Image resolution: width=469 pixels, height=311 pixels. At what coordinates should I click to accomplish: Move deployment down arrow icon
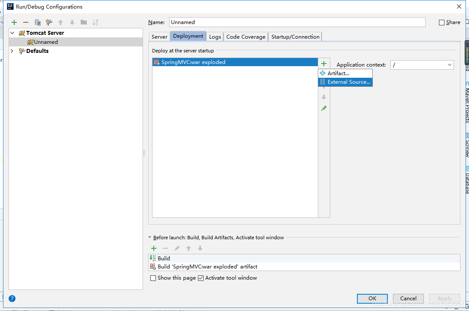[324, 97]
